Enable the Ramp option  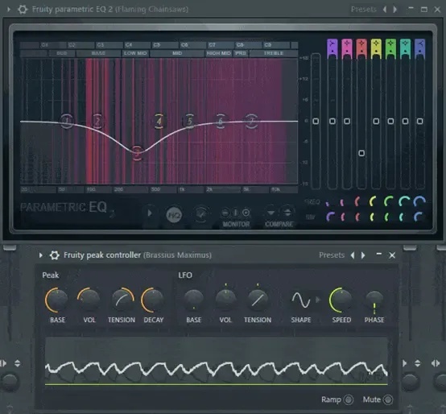pyautogui.click(x=349, y=400)
